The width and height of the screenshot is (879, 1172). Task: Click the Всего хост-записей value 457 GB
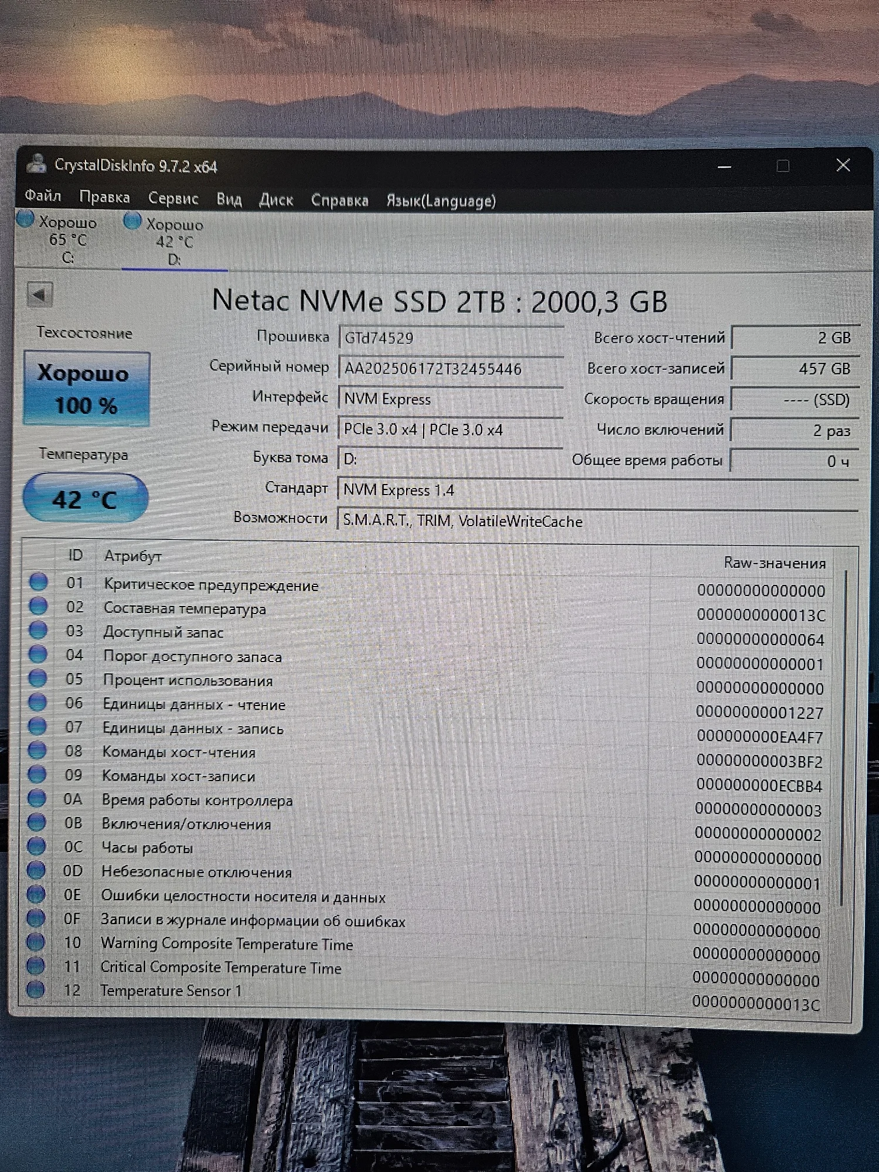pos(796,369)
